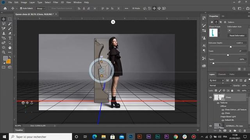Image resolution: width=250 pixels, height=140 pixels.
Task: Open the Window menu
Action: (77, 2)
